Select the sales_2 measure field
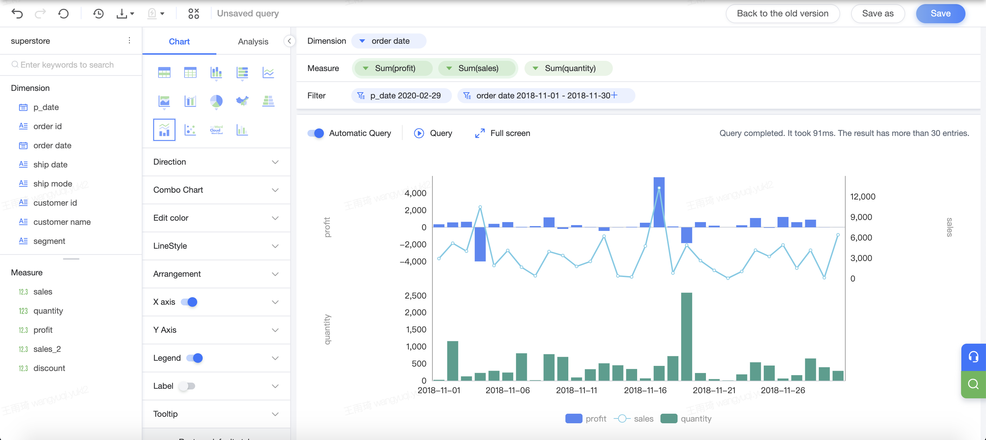 point(47,349)
